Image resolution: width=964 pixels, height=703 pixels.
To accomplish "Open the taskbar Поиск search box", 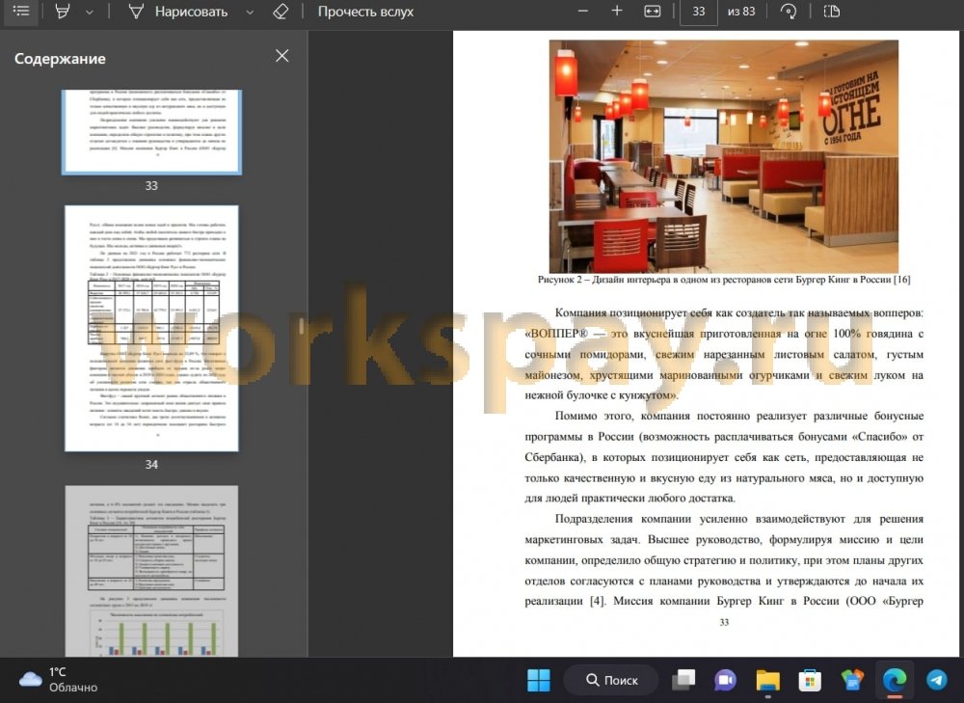I will (612, 680).
